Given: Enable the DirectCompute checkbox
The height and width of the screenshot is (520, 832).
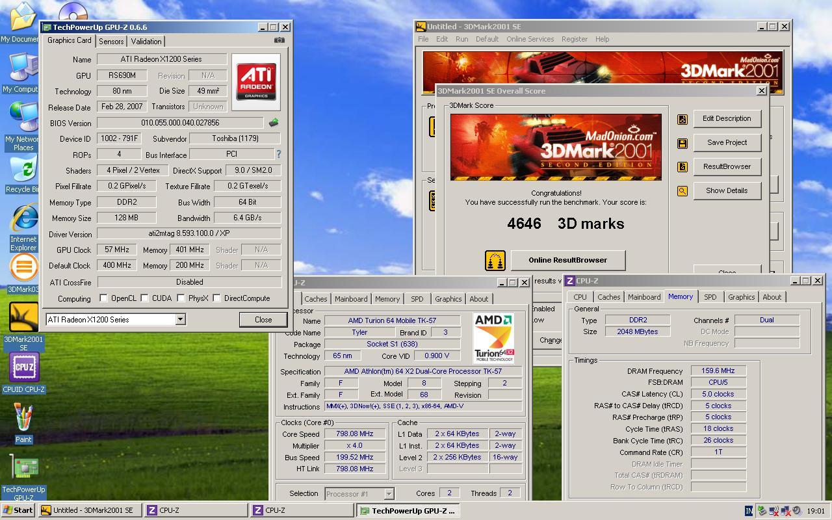Looking at the screenshot, I should [216, 298].
